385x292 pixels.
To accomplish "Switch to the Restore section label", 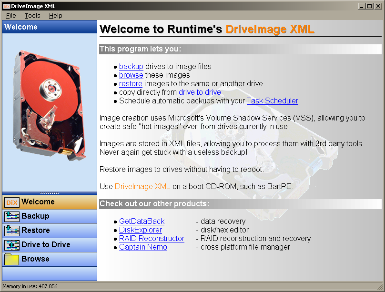I will click(36, 230).
